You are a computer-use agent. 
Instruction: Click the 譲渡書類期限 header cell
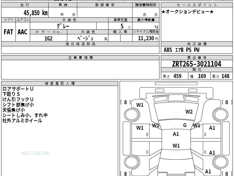click(x=146, y=5)
